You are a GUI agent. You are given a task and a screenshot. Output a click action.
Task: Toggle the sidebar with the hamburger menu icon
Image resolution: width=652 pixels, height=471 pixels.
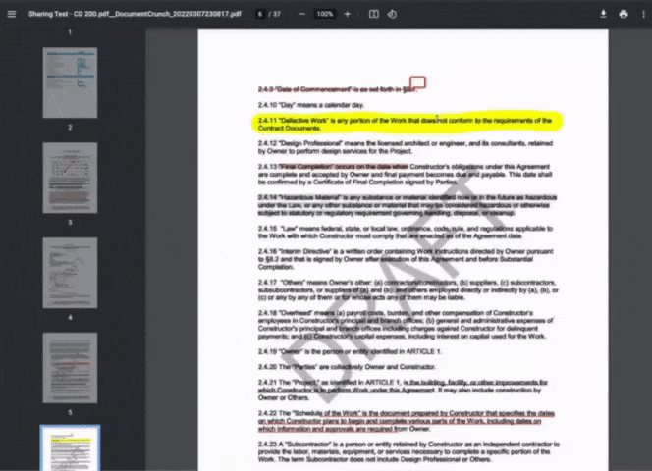[12, 14]
